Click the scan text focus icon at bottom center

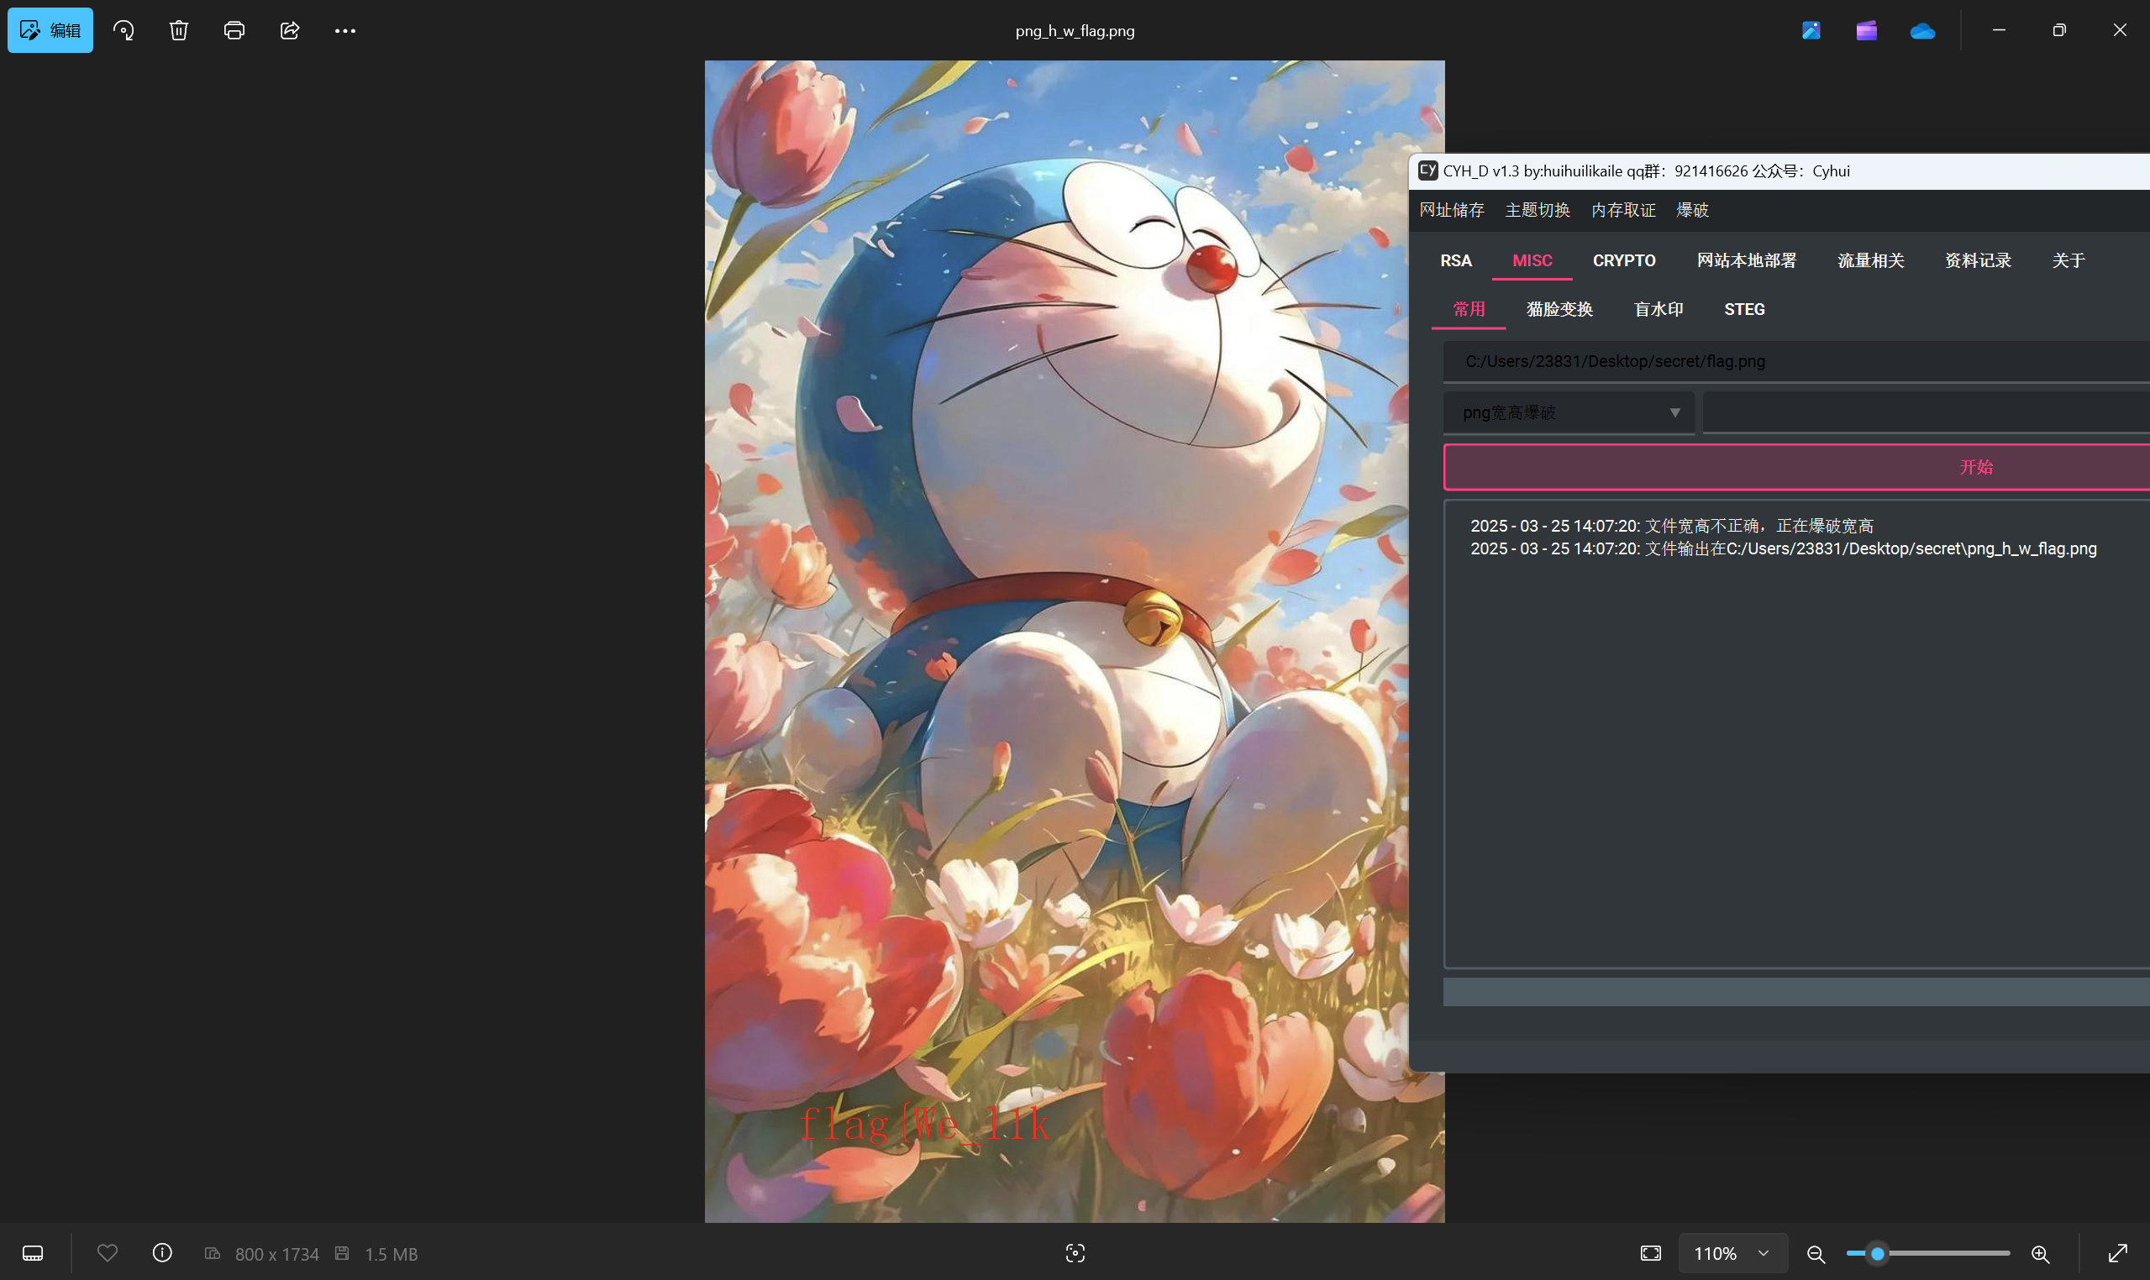[x=1075, y=1253]
